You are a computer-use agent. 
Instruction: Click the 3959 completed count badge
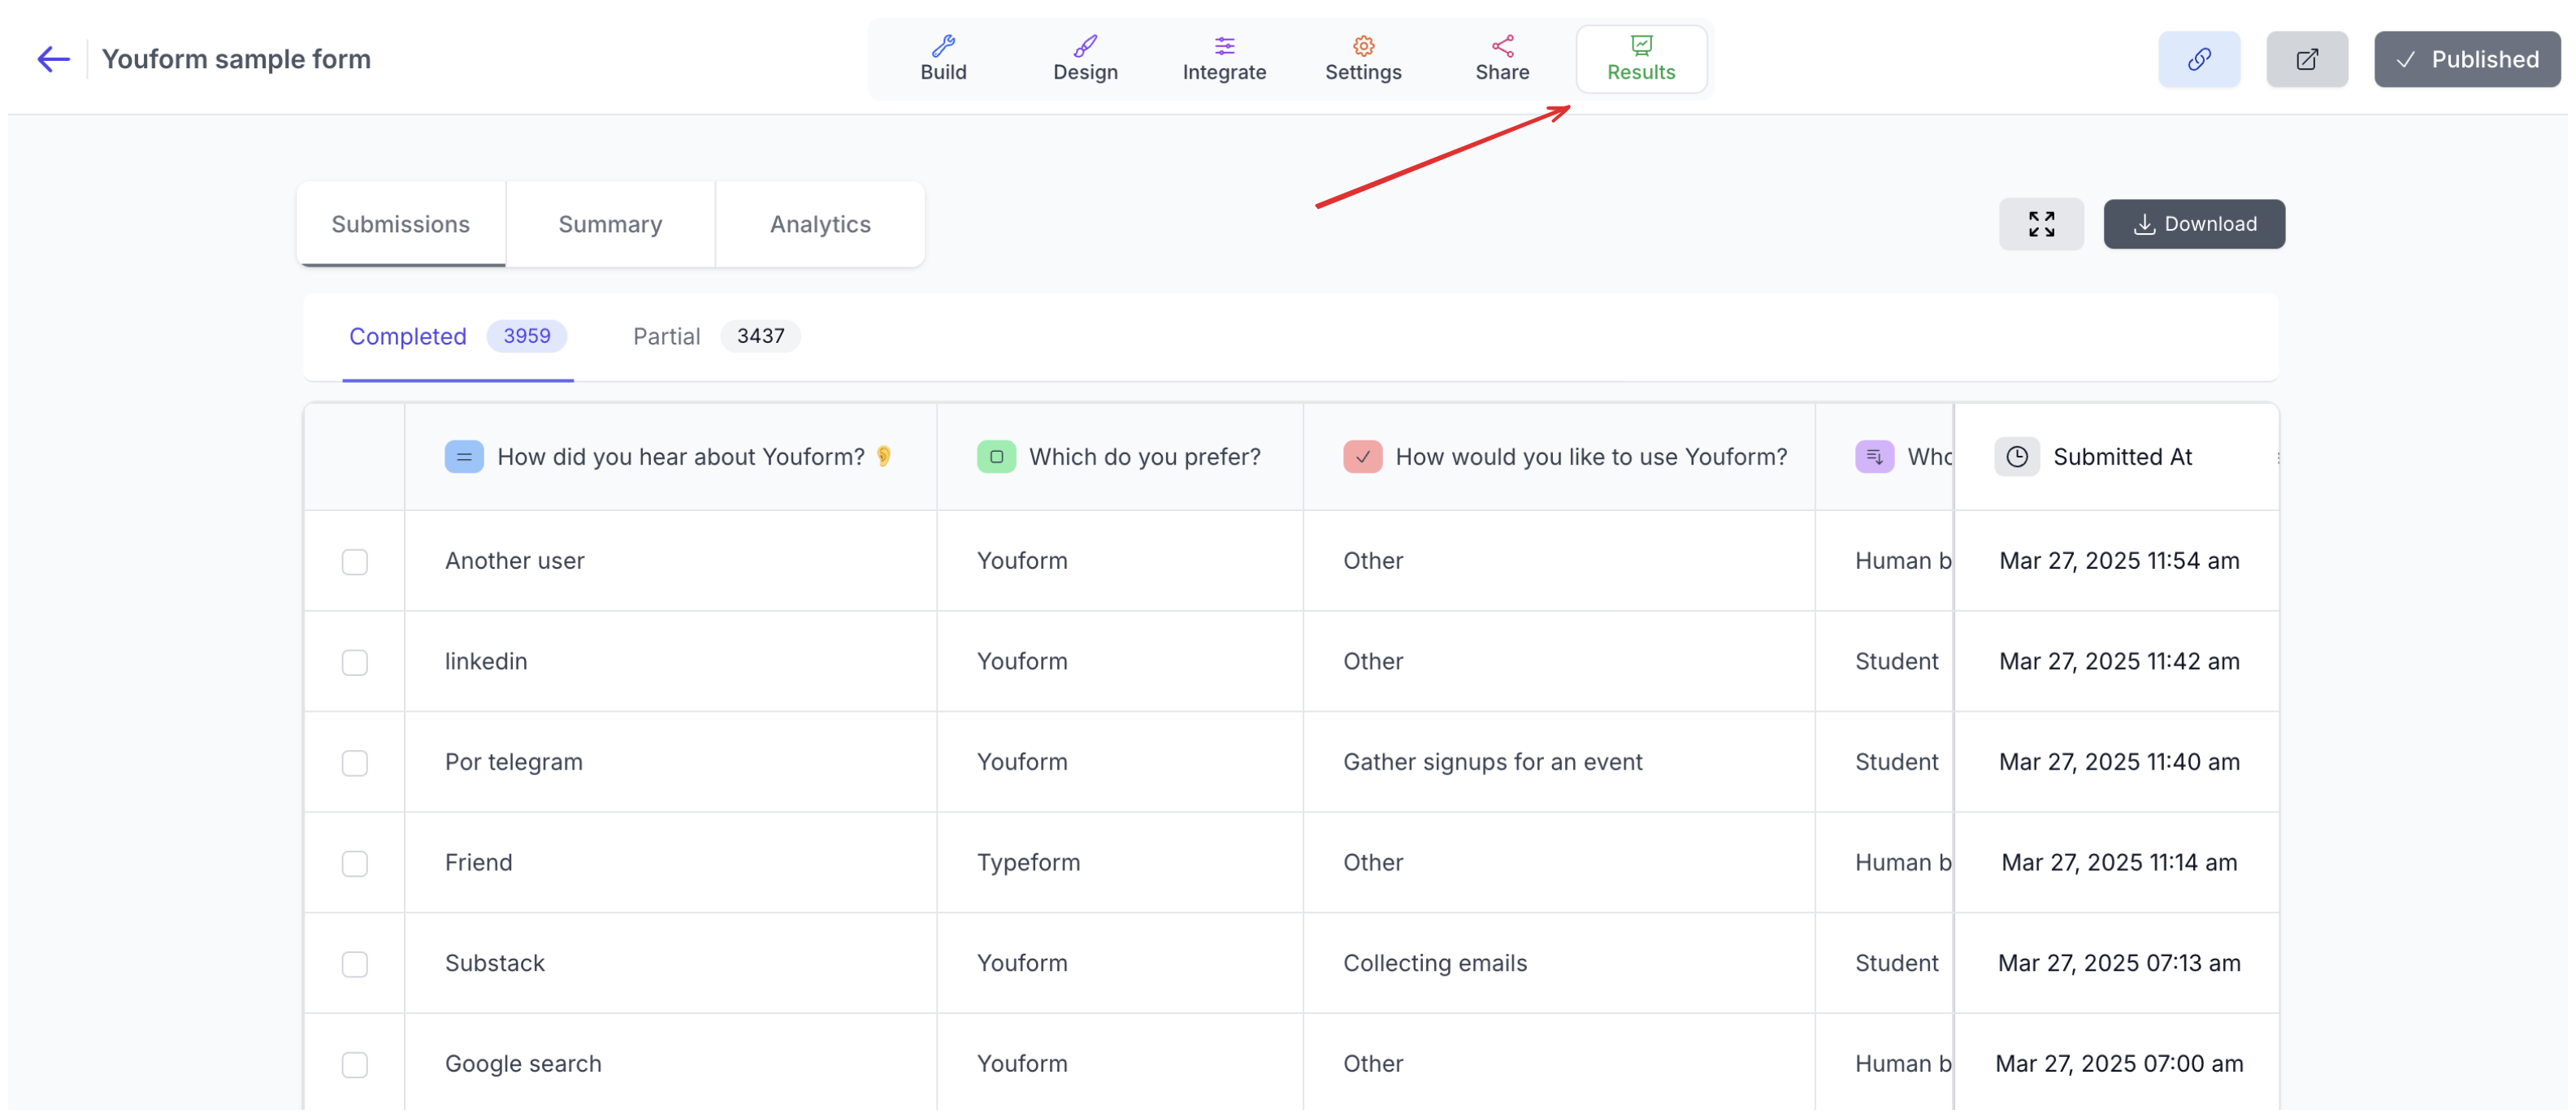click(527, 336)
